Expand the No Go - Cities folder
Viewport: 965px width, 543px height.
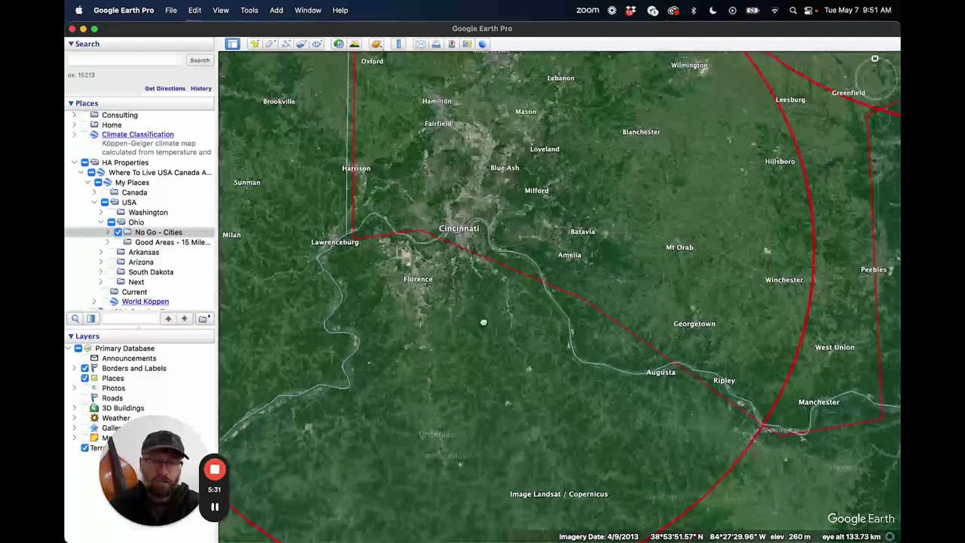click(x=108, y=232)
